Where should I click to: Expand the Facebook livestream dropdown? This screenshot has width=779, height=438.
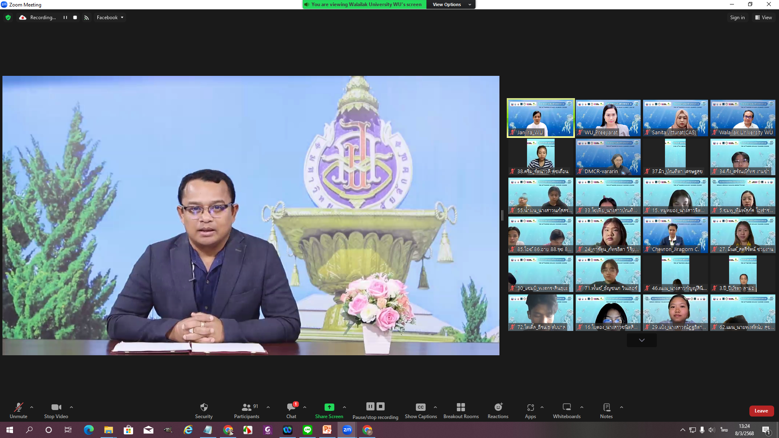110,17
